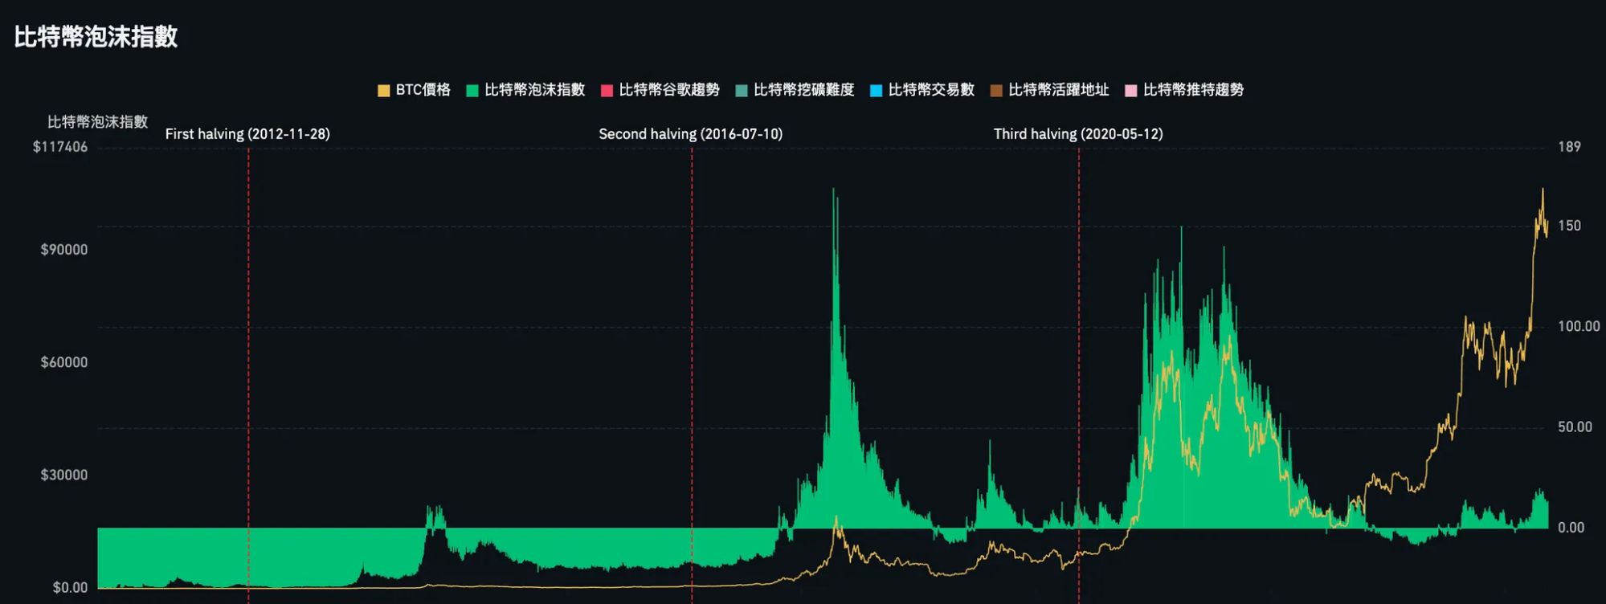Click the $117406 left axis value
The image size is (1606, 604).
point(60,147)
